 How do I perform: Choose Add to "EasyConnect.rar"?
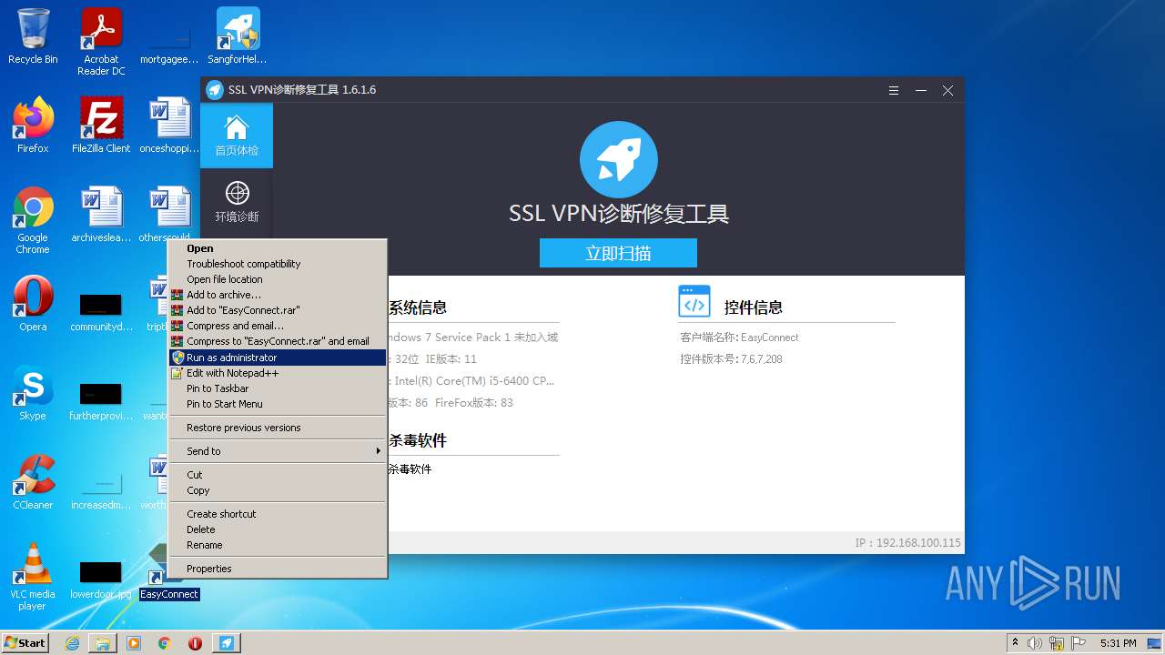[x=278, y=310]
